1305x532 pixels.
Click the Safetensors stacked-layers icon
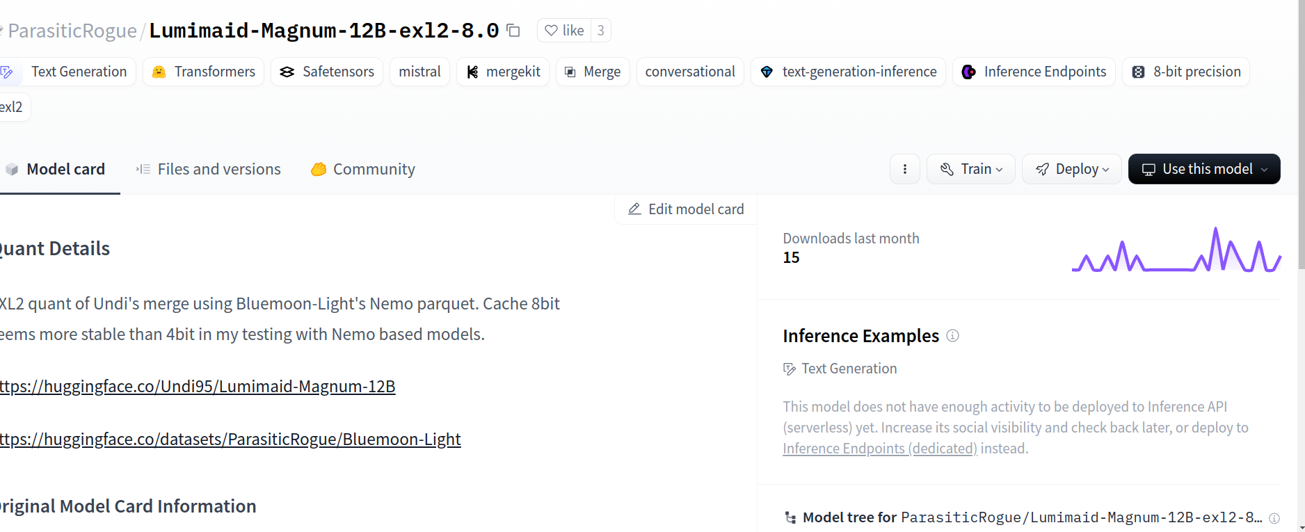(x=287, y=72)
